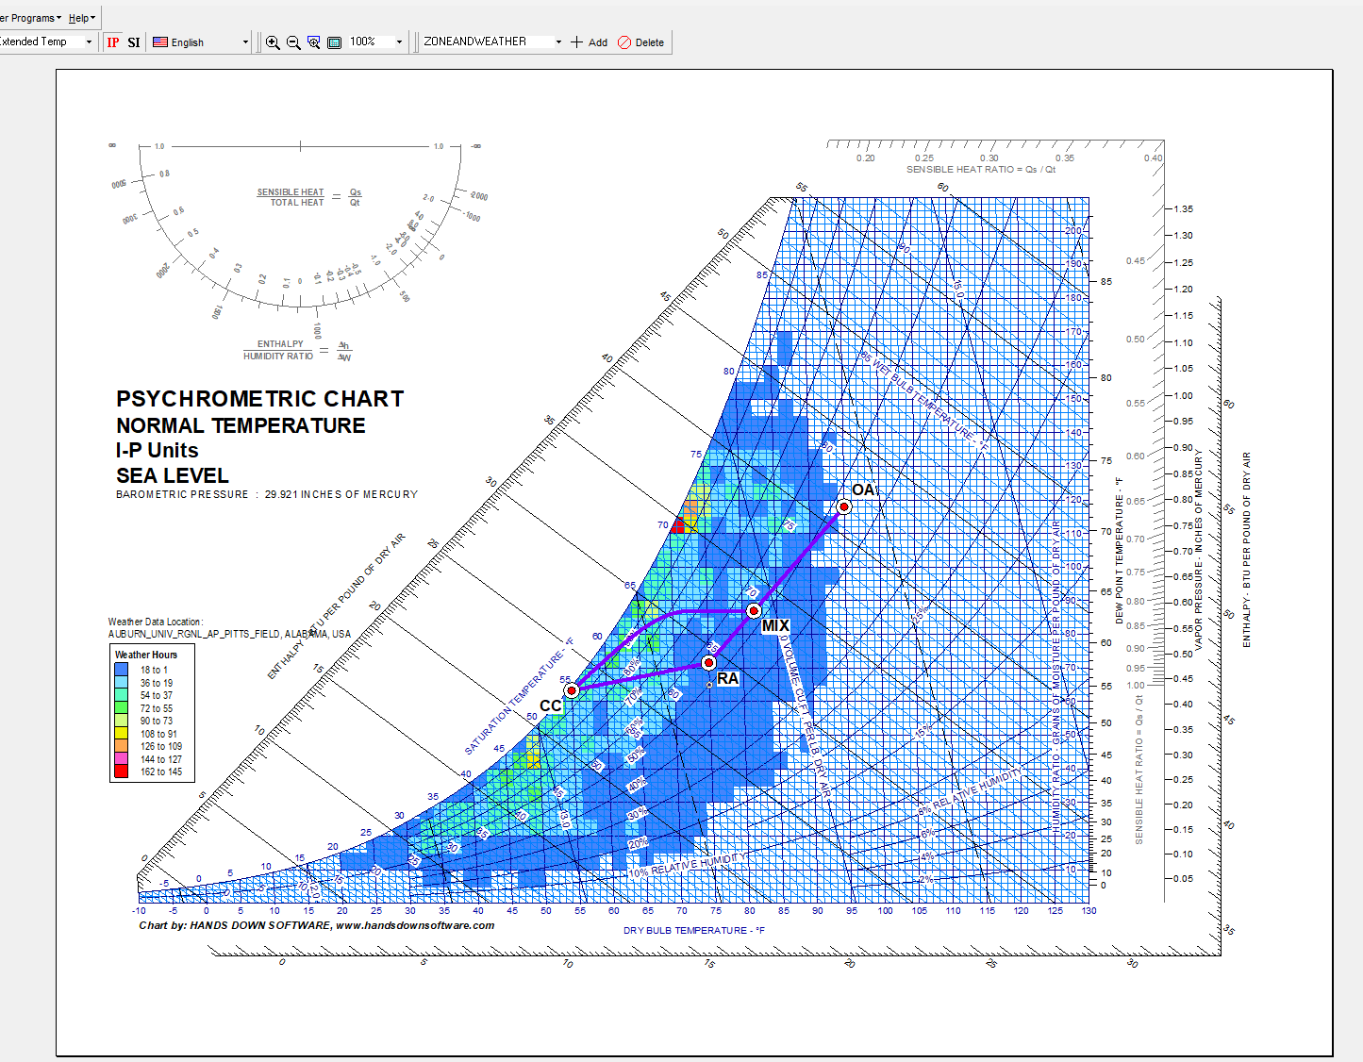Image resolution: width=1363 pixels, height=1062 pixels.
Task: Select the MIX state point marker
Action: point(754,611)
